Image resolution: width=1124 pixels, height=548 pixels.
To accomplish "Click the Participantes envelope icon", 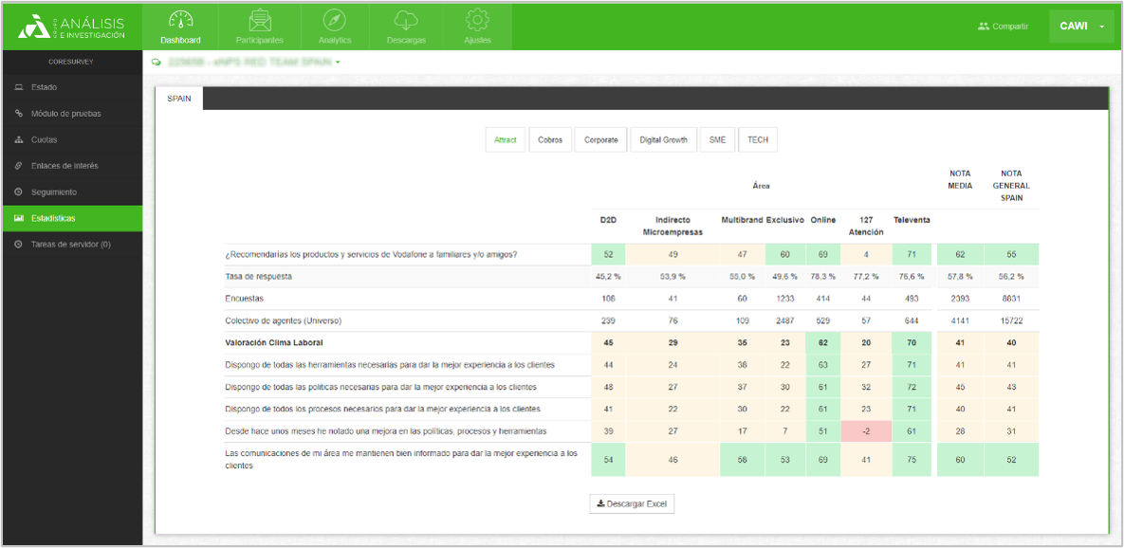I will 259,20.
